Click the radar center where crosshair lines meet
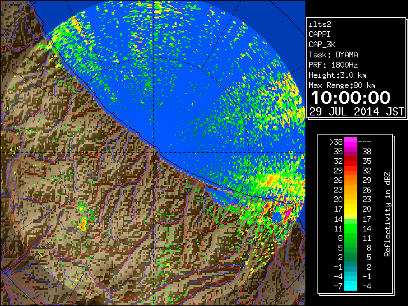The width and height of the screenshot is (408, 306). coord(154,152)
